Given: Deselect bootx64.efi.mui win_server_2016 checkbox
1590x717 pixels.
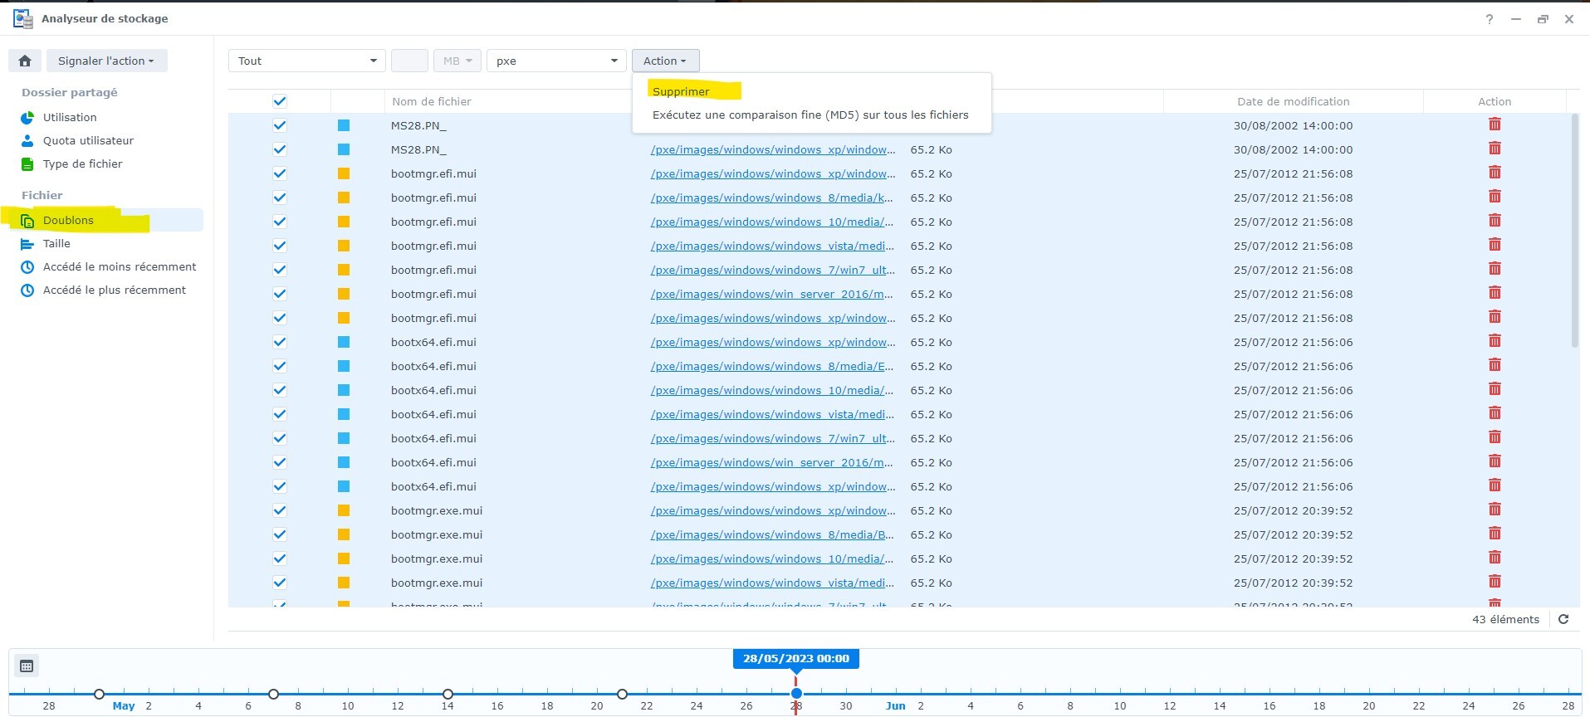Looking at the screenshot, I should 280,462.
